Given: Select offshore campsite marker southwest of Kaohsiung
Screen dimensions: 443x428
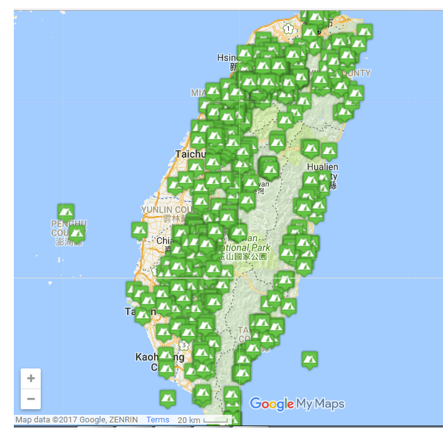Looking at the screenshot, I should (167, 398).
